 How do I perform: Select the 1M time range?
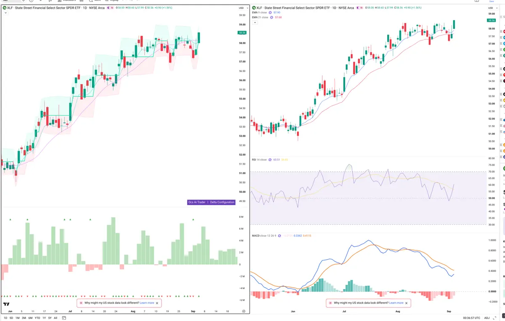(x=18, y=318)
